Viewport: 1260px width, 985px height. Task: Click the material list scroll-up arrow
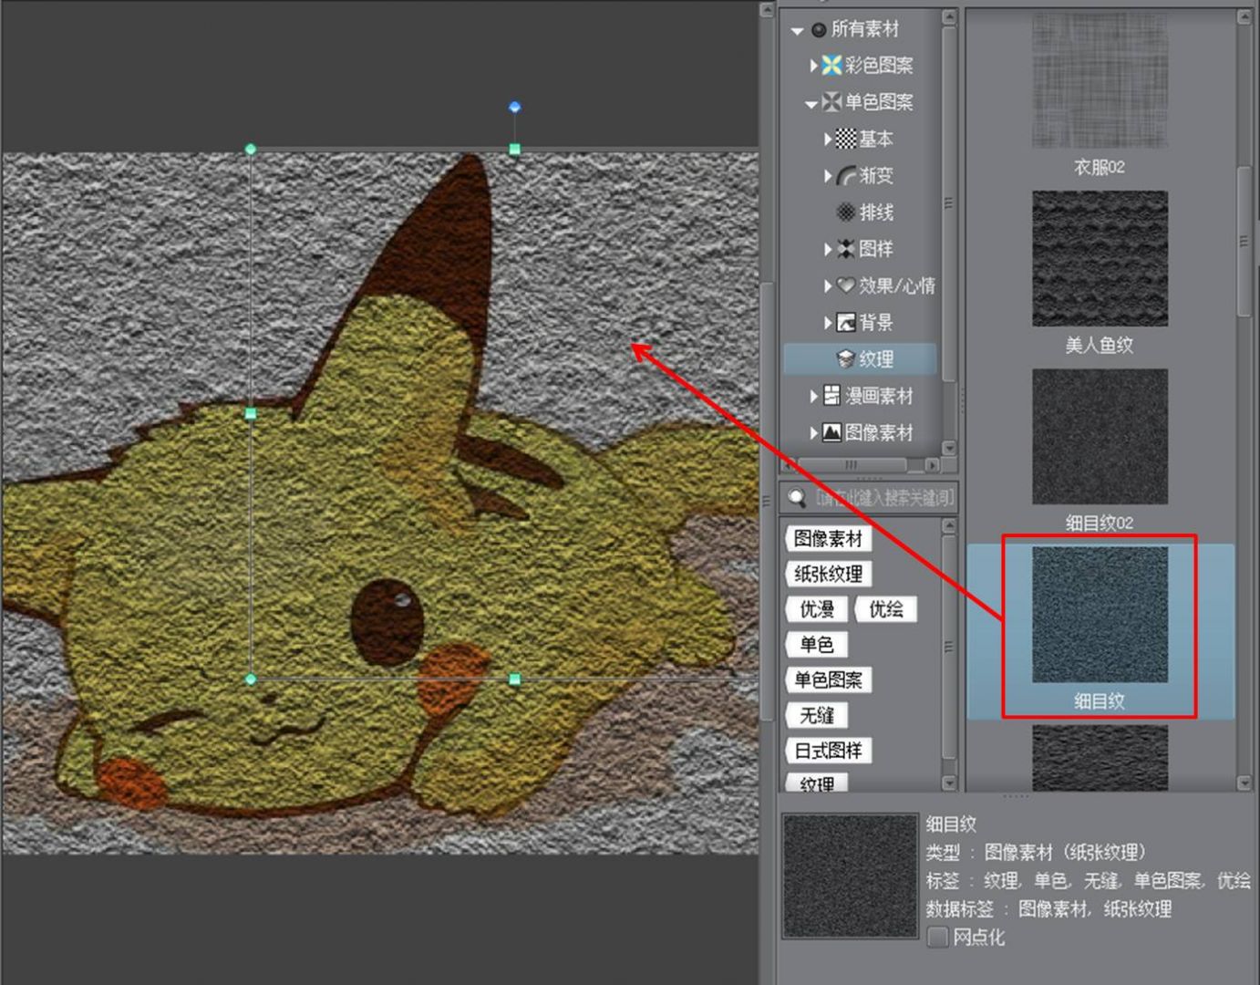point(1245,16)
